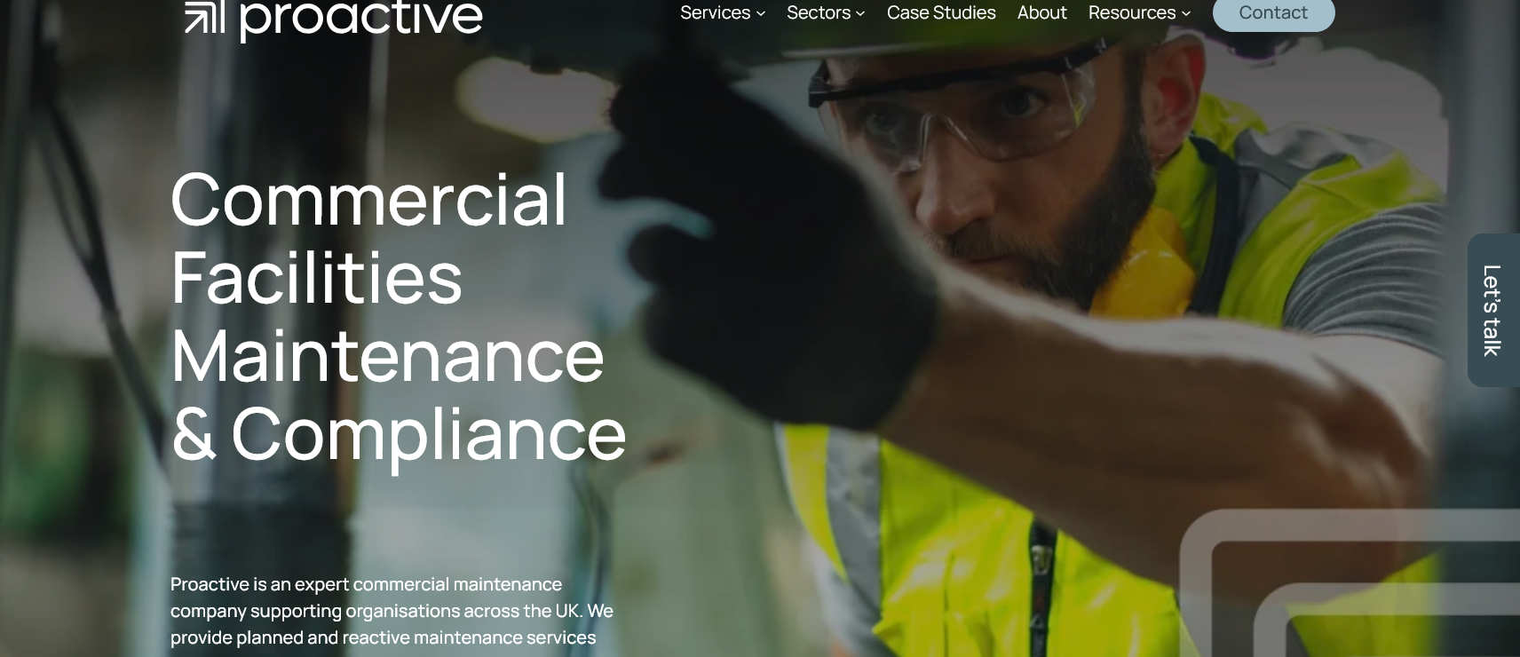
Task: Open the About page
Action: click(1042, 12)
